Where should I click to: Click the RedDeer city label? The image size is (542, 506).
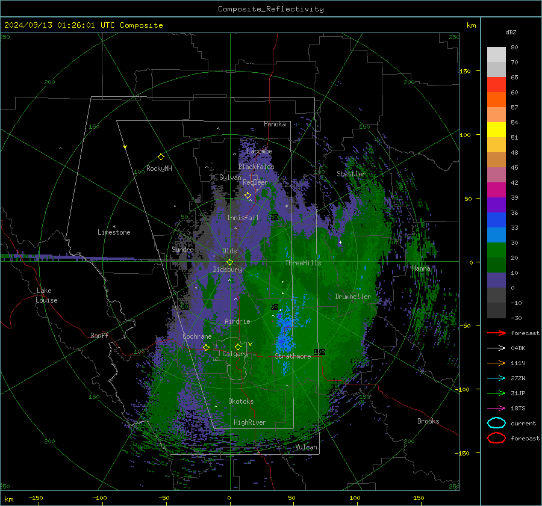point(255,182)
